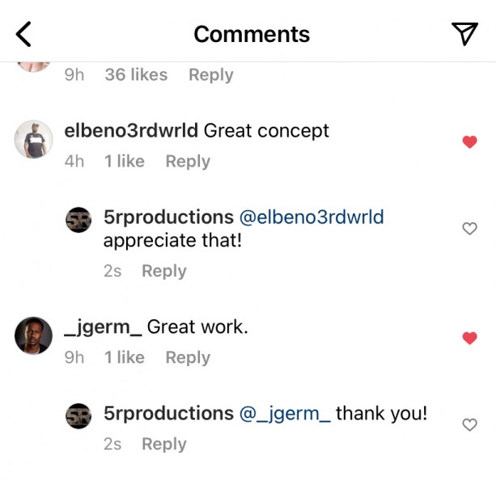Viewport: 496px width, 485px height.
Task: Open elbeno3rdwrld username link
Action: 131,130
